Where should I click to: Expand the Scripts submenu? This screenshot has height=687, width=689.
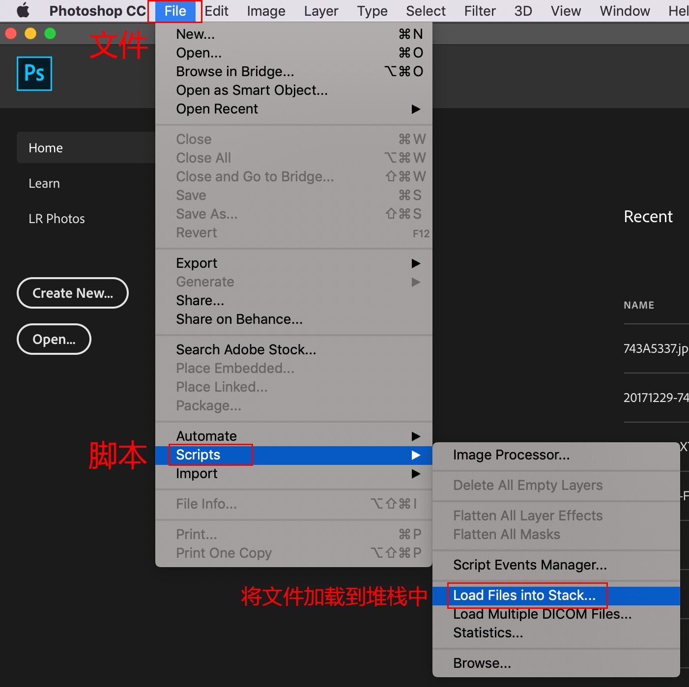pos(294,455)
